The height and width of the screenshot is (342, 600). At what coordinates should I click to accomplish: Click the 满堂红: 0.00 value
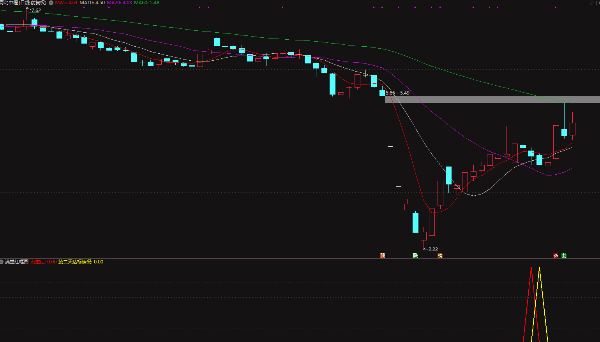point(43,262)
